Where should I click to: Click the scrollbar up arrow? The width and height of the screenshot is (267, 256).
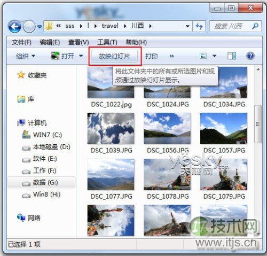tap(258, 69)
